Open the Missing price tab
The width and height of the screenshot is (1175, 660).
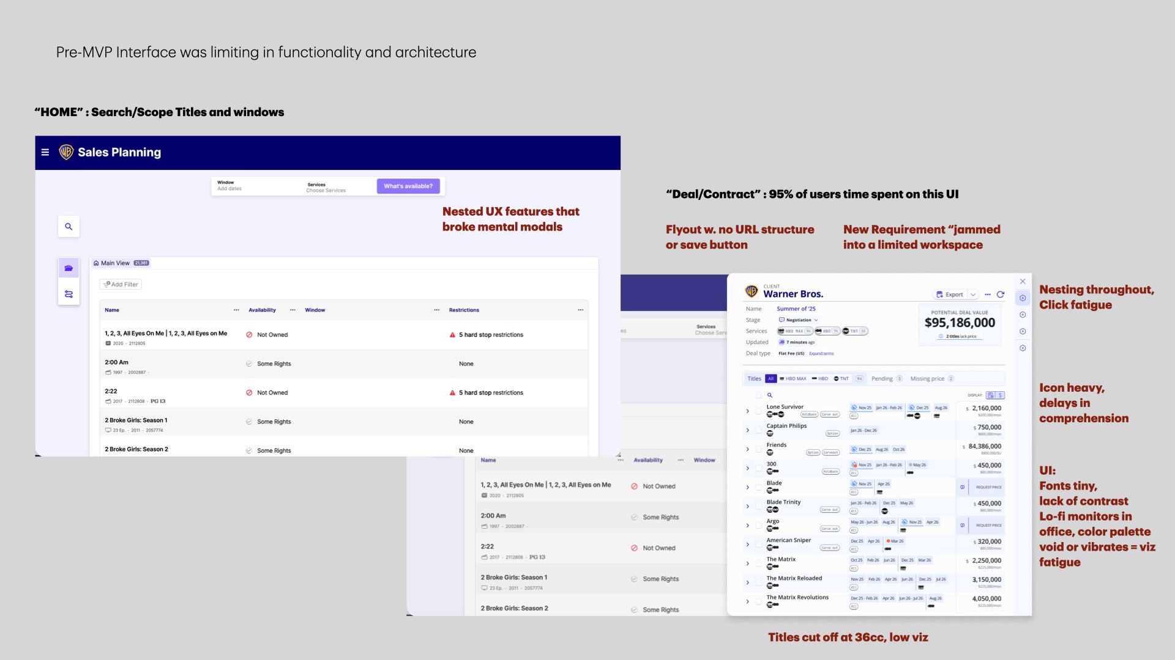[932, 379]
